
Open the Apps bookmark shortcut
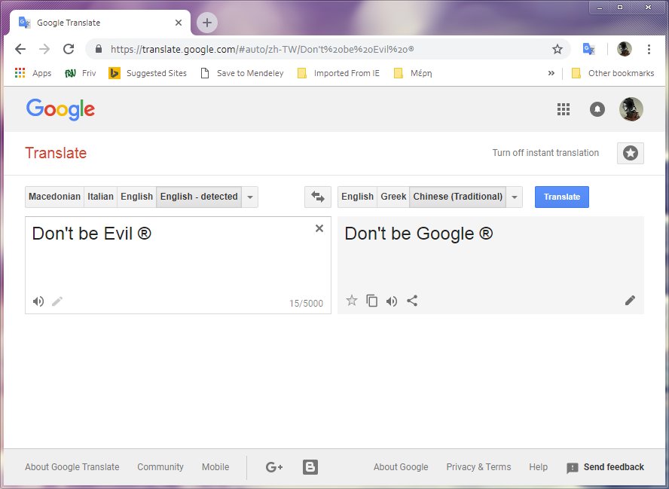pyautogui.click(x=33, y=73)
